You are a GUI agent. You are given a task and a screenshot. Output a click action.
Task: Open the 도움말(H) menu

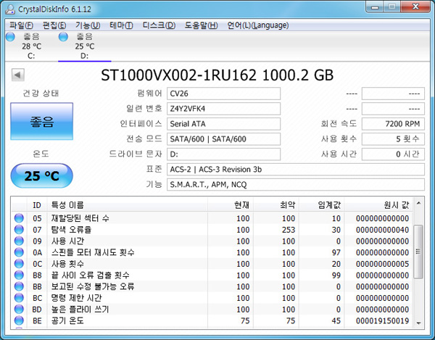[201, 25]
